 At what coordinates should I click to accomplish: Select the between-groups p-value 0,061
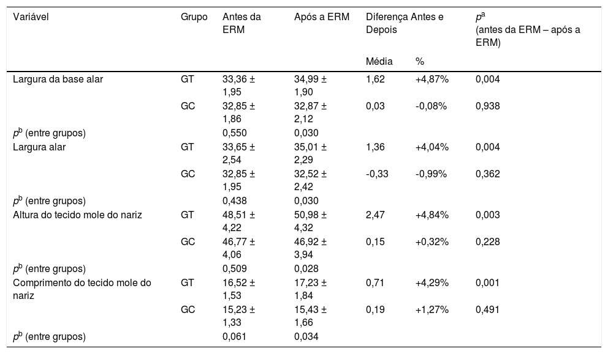point(235,336)
